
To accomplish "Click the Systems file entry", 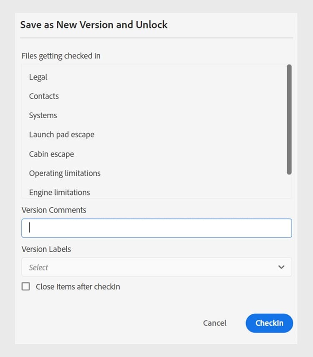I will tap(43, 115).
